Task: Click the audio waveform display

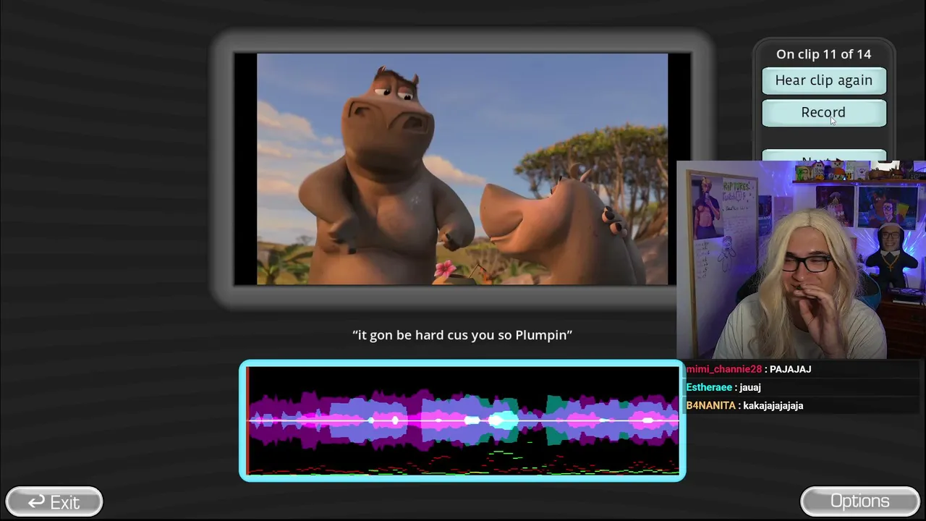Action: click(x=462, y=420)
